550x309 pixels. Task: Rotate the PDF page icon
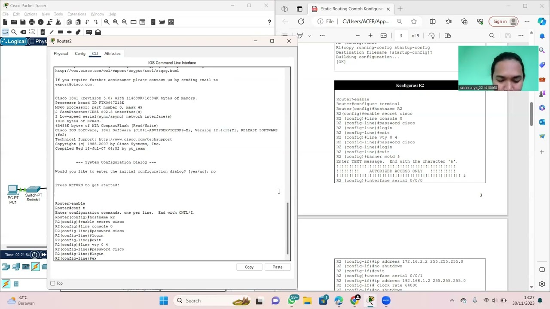point(431,36)
